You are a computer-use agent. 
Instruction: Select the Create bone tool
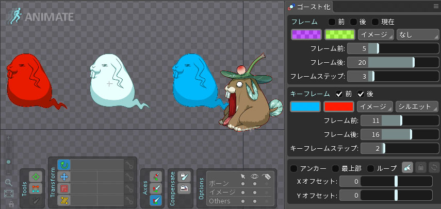click(36, 200)
